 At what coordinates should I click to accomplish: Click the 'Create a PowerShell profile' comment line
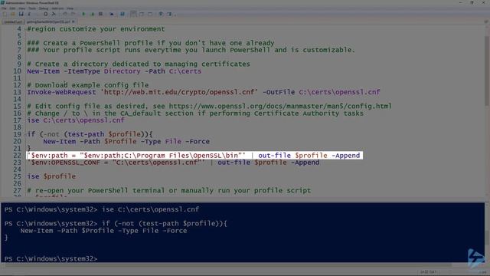click(x=151, y=43)
